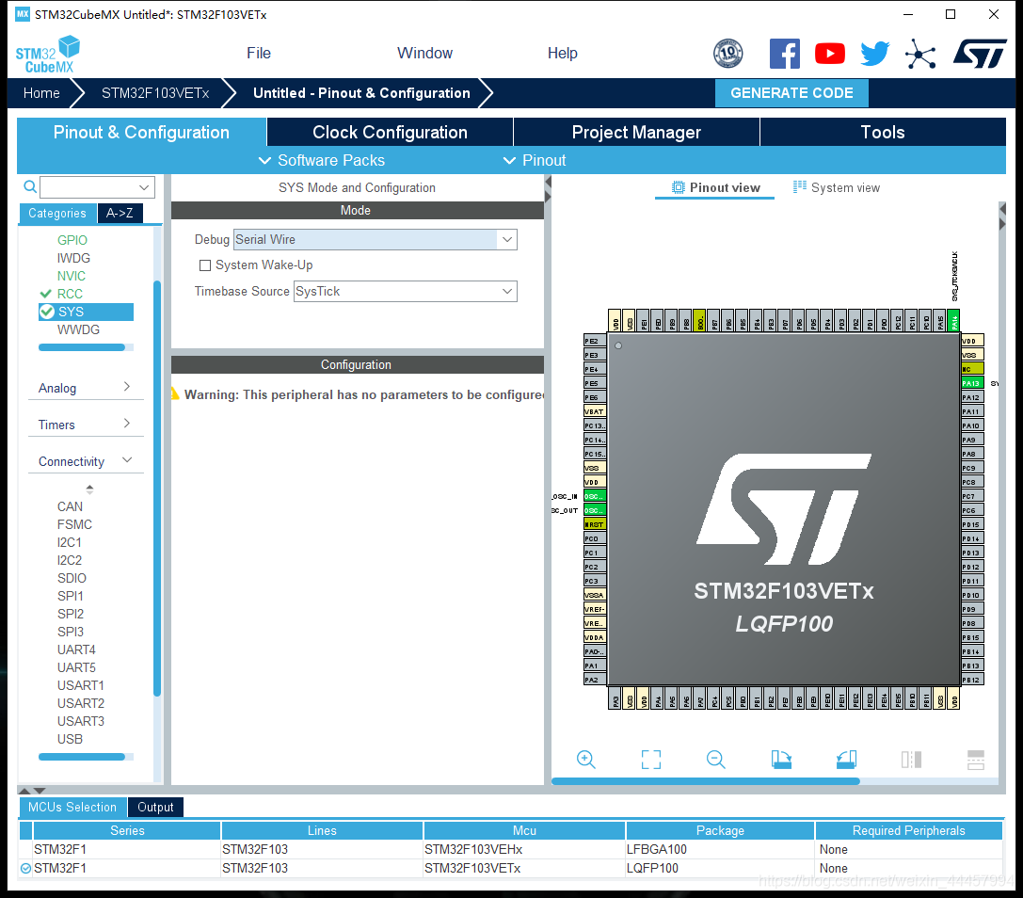Select RCC in the System Core list
Image resolution: width=1023 pixels, height=898 pixels.
tap(70, 294)
